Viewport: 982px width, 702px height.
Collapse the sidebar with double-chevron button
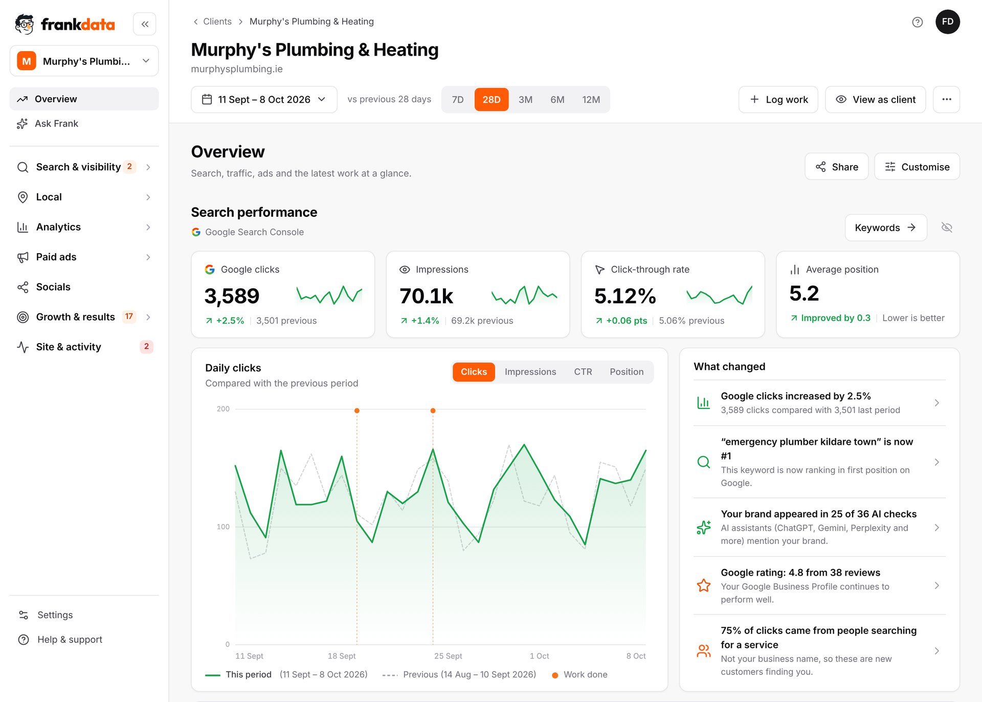[145, 24]
